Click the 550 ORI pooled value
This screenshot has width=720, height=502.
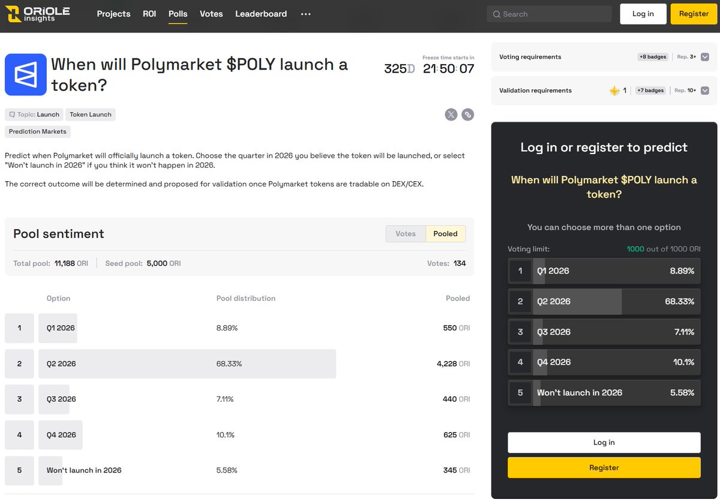(456, 328)
